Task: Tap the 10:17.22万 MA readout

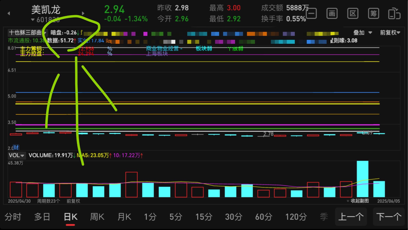Action: (x=128, y=155)
